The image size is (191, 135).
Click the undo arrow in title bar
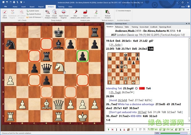[x=7, y=2]
